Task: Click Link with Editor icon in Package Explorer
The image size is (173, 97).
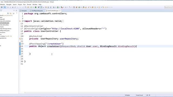Action: point(11,13)
